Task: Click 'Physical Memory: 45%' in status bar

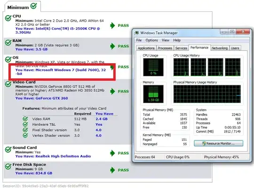Action: click(222, 157)
